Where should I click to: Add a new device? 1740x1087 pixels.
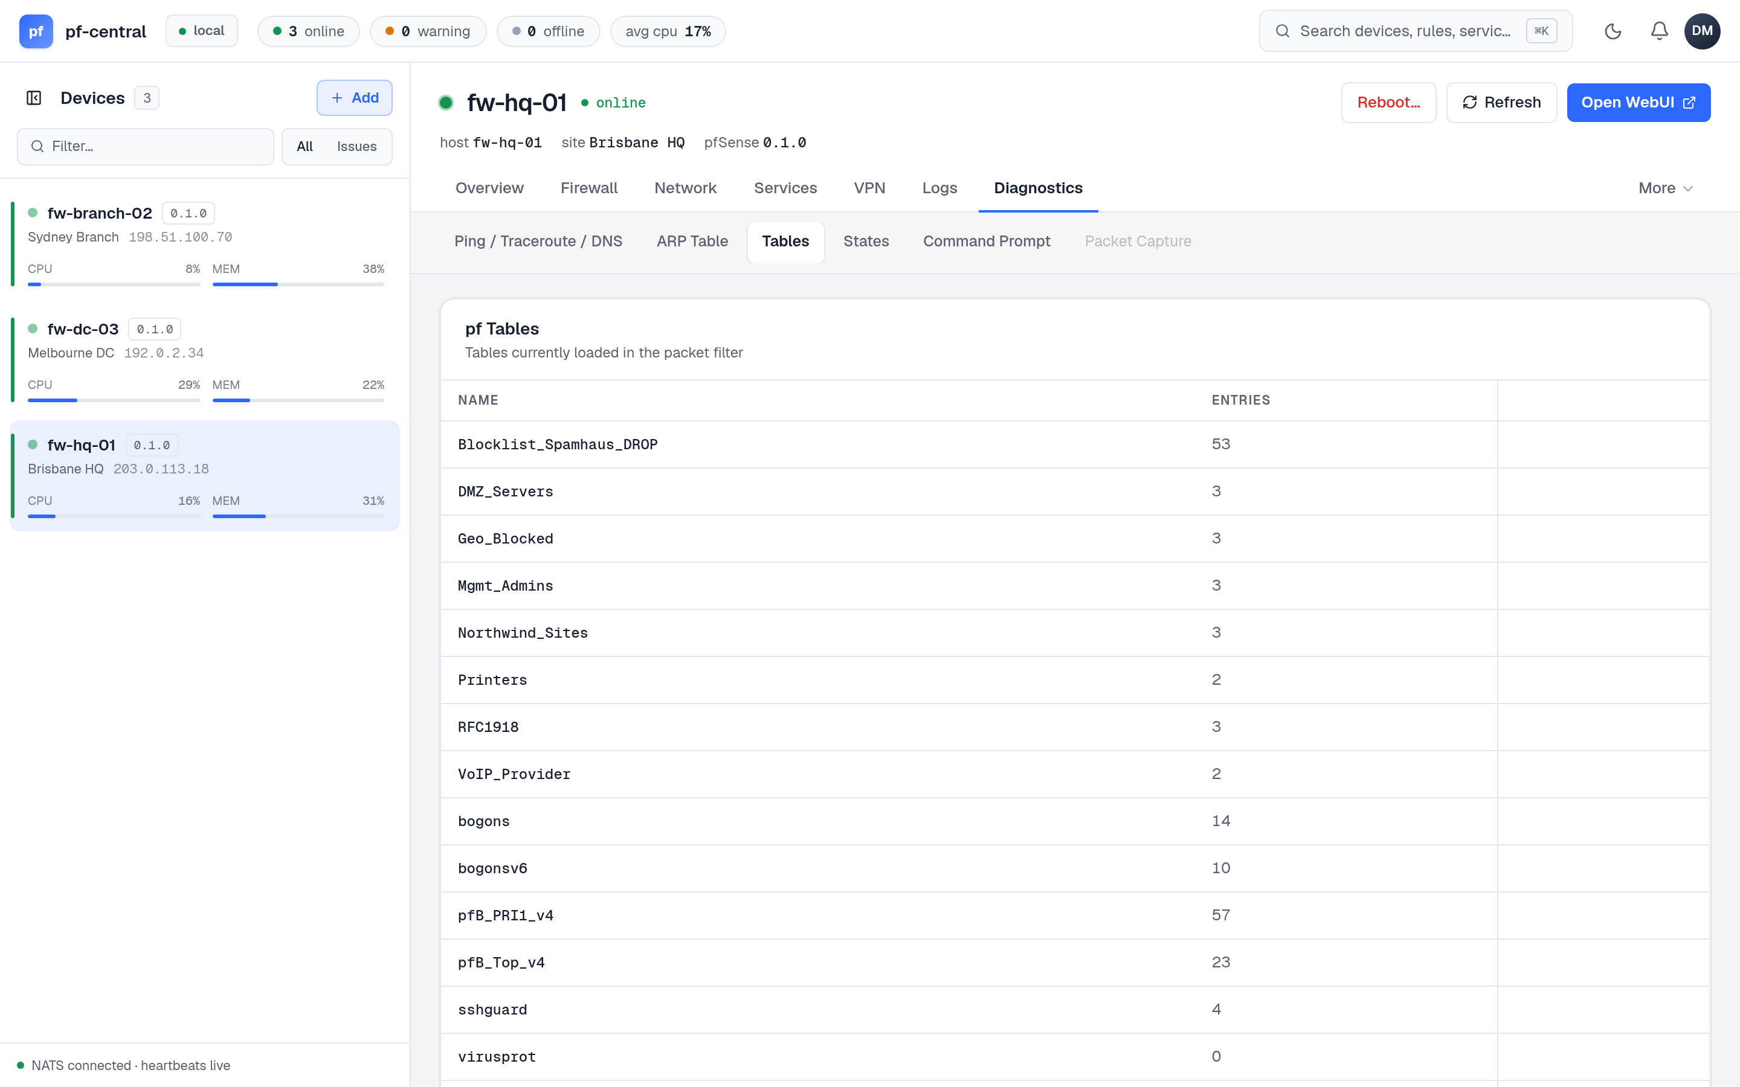pyautogui.click(x=355, y=98)
